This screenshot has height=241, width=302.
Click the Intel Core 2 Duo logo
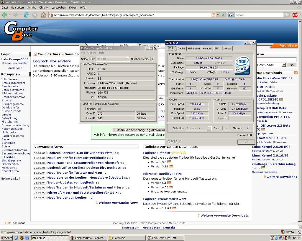coord(242,65)
